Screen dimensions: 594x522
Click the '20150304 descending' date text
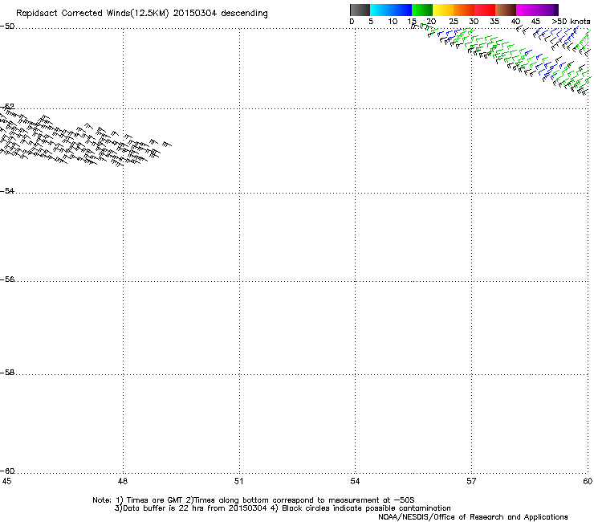pos(220,14)
